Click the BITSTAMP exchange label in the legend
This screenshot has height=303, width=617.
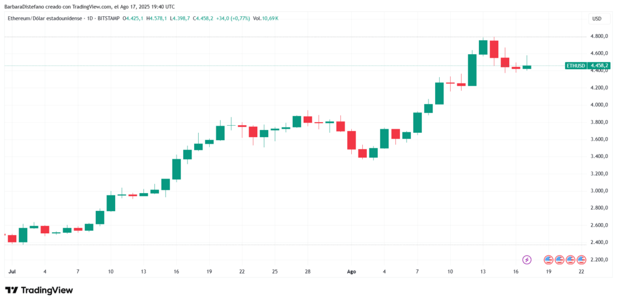110,19
